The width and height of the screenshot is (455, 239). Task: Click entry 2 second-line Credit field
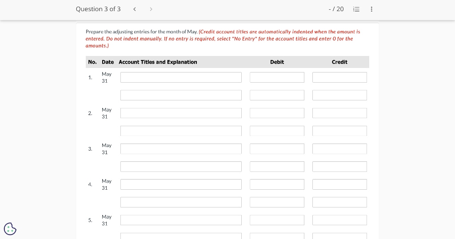pos(340,131)
